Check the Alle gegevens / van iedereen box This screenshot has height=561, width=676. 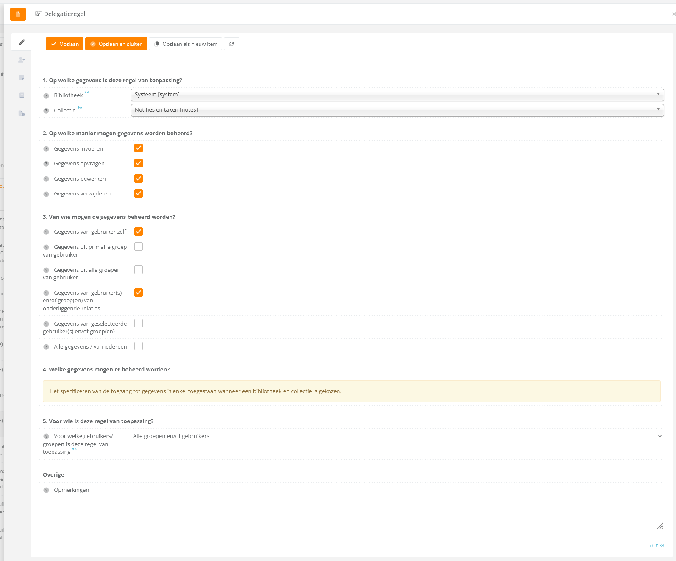[139, 346]
